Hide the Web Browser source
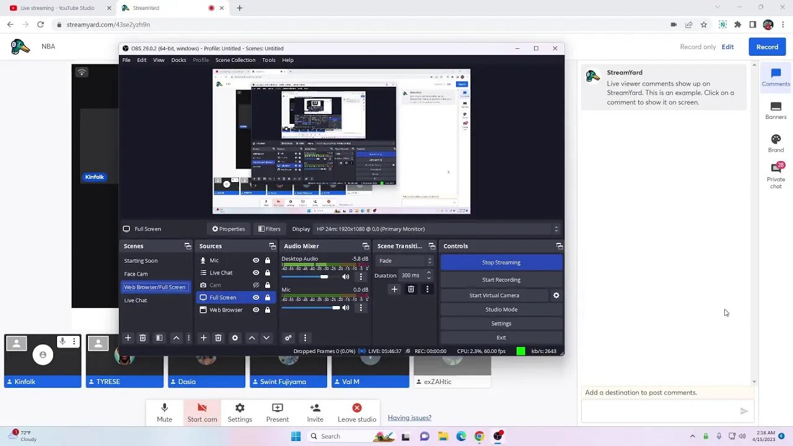Image resolution: width=793 pixels, height=446 pixels. tap(256, 310)
